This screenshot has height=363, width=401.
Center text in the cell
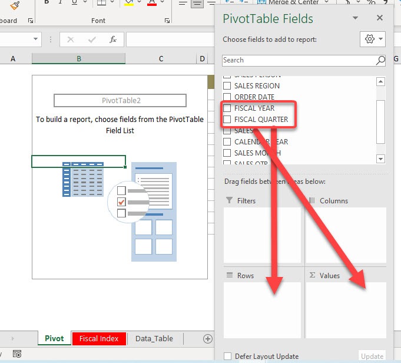click(197, 4)
